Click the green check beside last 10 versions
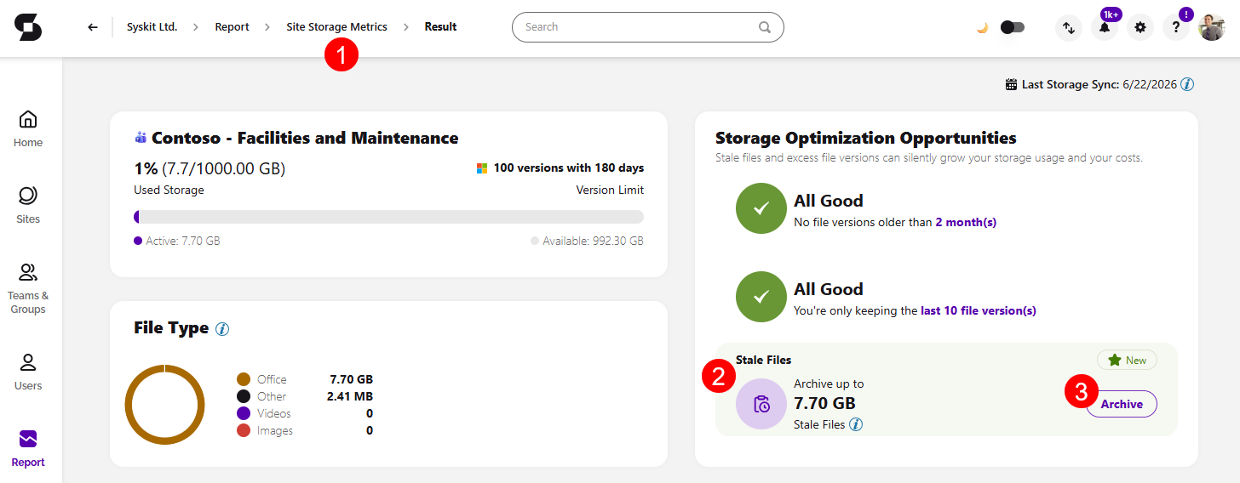Image resolution: width=1240 pixels, height=483 pixels. click(x=761, y=297)
